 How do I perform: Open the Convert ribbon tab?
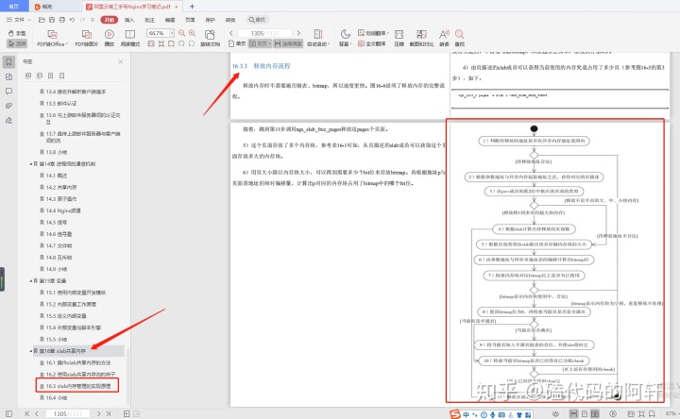(230, 20)
